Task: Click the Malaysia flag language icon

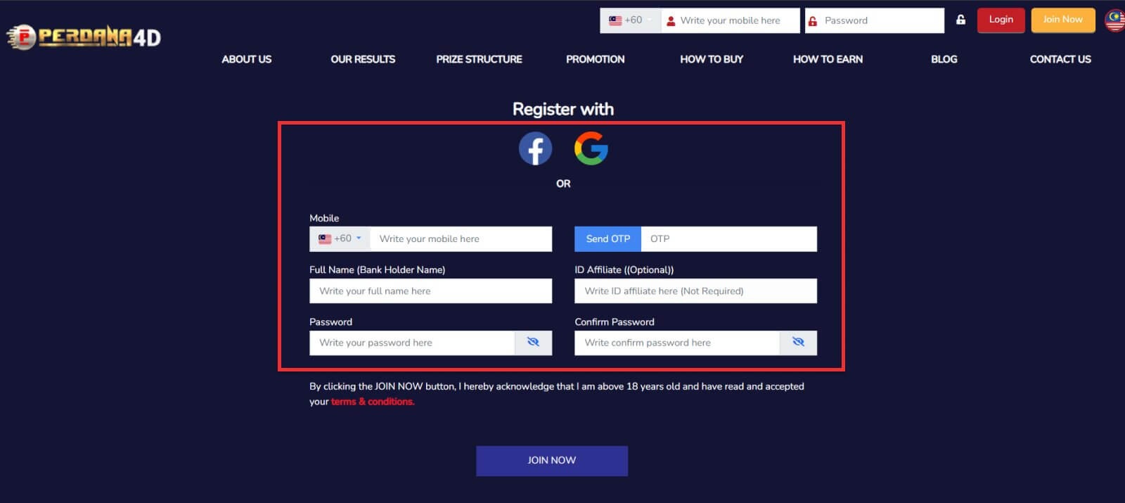Action: click(x=1115, y=20)
